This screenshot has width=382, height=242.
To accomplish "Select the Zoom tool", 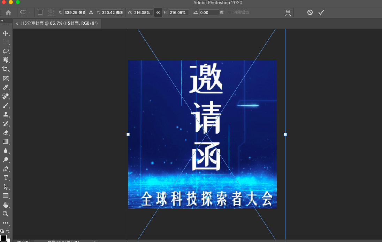I will [5, 214].
